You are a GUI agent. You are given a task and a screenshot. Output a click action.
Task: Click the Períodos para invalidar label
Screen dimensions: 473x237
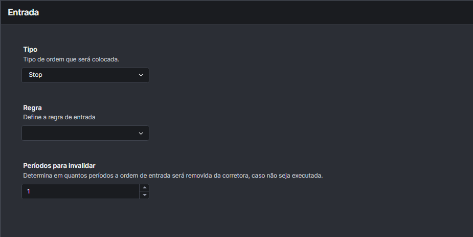(60, 165)
